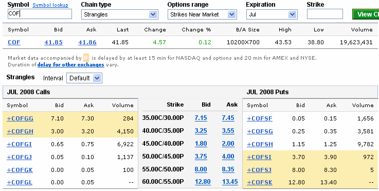Open the +COFGJ call option link

(x=20, y=157)
